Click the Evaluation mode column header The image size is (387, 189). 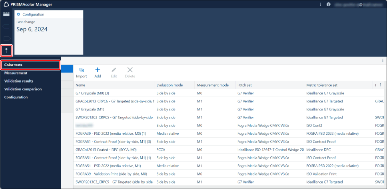click(170, 85)
